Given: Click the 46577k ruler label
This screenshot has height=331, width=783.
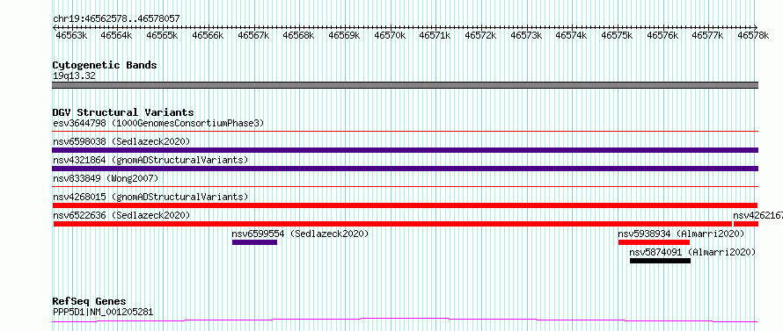Looking at the screenshot, I should click(708, 35).
